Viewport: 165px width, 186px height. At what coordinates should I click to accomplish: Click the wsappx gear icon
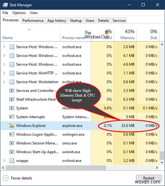tap(12, 161)
